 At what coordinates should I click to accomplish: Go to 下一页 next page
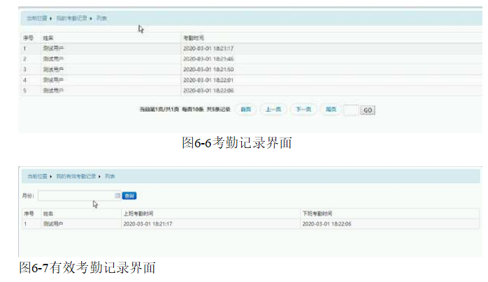click(x=303, y=110)
